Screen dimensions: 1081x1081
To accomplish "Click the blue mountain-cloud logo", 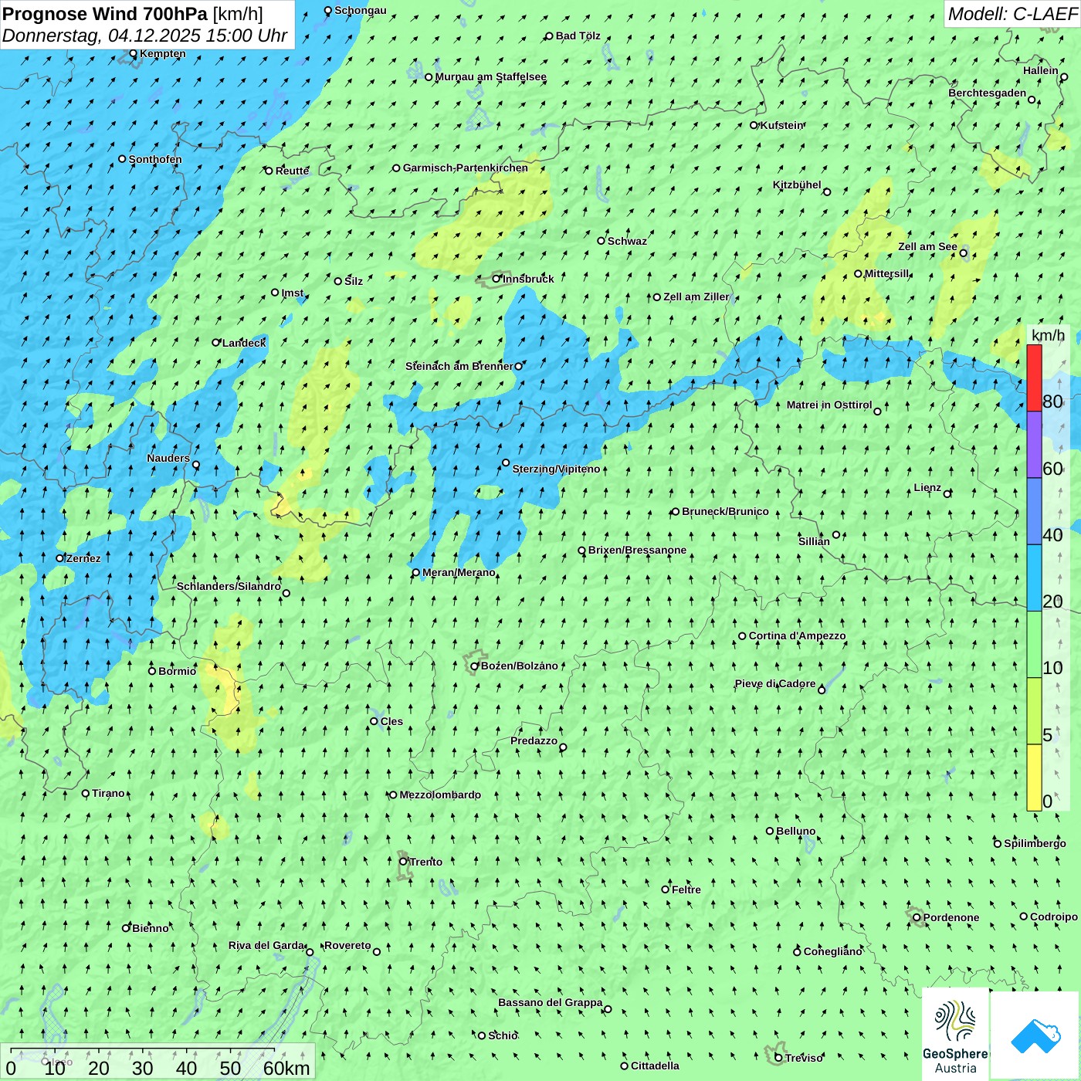I will click(1035, 1035).
